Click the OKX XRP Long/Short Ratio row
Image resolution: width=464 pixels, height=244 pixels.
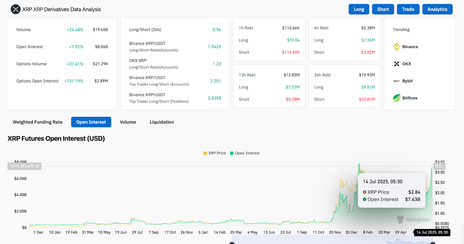pyautogui.click(x=175, y=64)
